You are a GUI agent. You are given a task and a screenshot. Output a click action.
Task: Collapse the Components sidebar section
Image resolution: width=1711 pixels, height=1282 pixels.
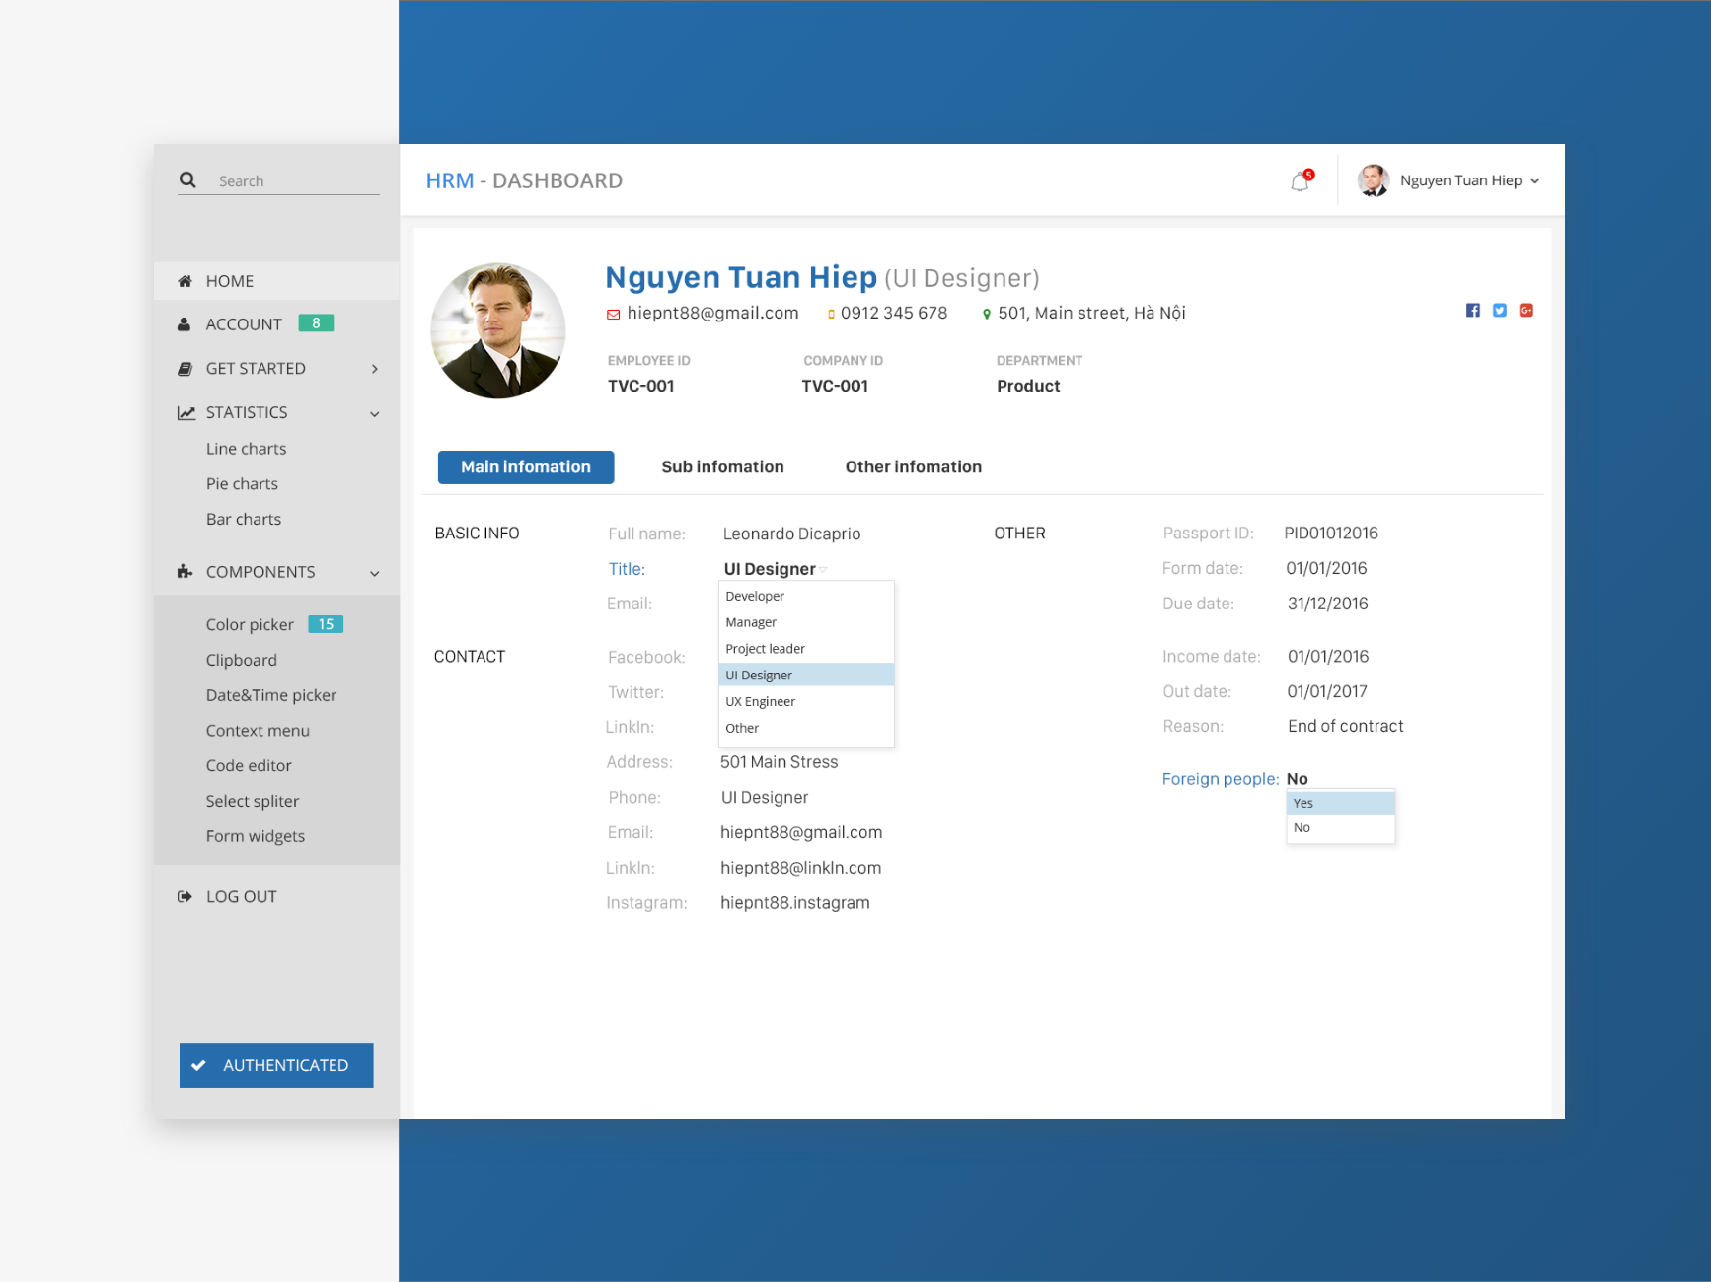click(x=375, y=572)
